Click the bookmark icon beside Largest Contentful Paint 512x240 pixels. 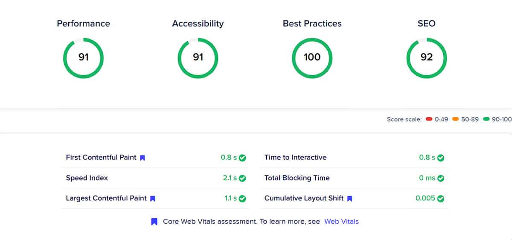point(153,199)
